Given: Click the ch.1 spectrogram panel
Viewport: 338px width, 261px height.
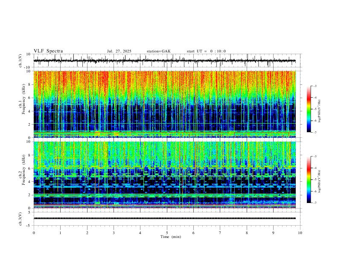Looking at the screenshot, I should [164, 104].
